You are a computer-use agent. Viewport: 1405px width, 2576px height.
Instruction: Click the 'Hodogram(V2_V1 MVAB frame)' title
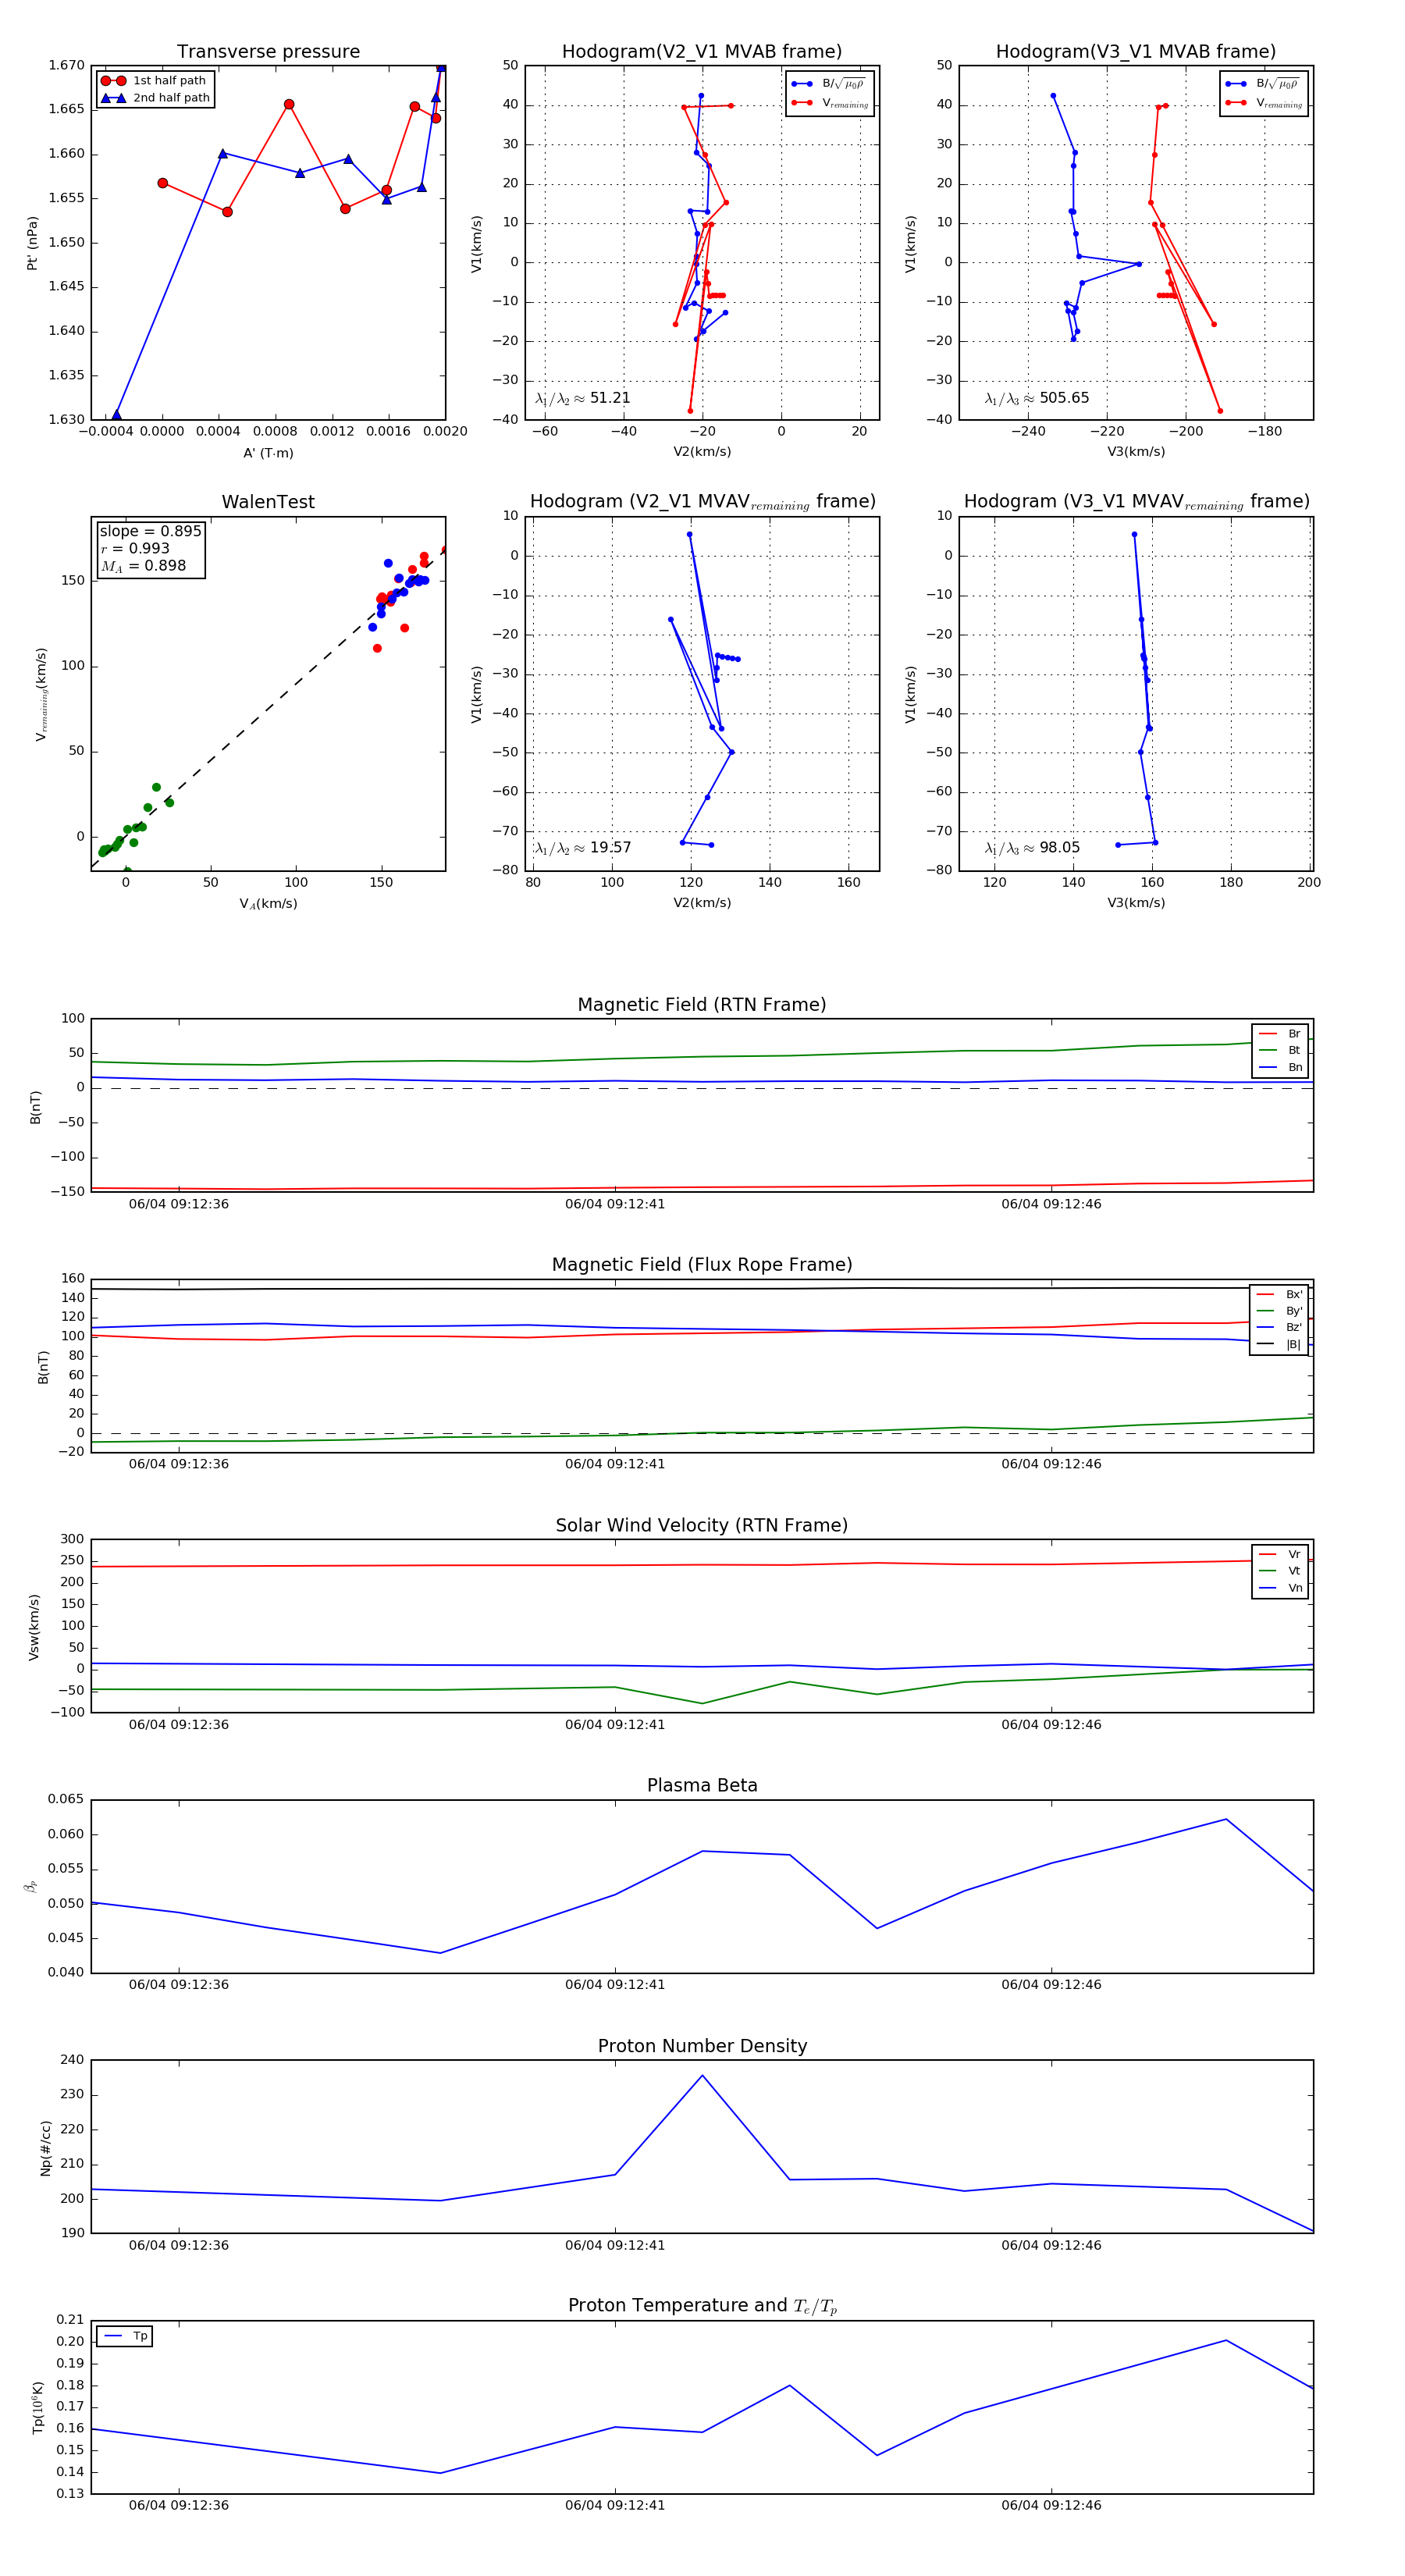(702, 52)
